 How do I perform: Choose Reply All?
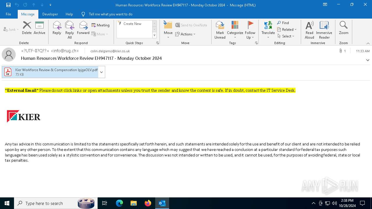click(69, 30)
